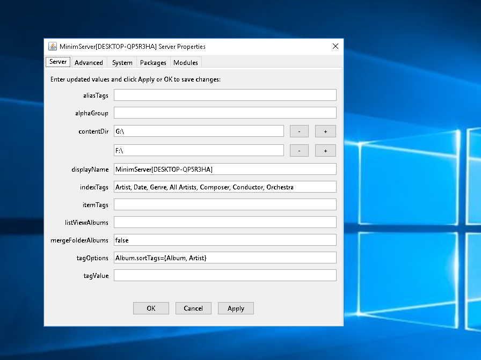Screen dimensions: 481x360
Task: Place cursor in the empty tagValue field
Action: 224,275
